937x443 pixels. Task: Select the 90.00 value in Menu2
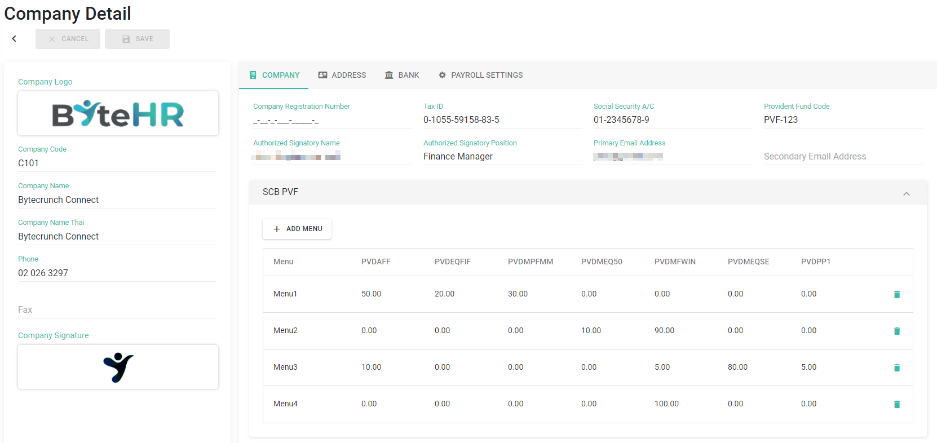click(x=664, y=331)
